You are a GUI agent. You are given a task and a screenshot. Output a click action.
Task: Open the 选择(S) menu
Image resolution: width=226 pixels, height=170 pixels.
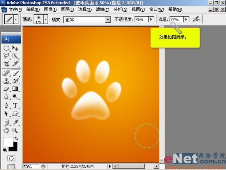click(85, 10)
